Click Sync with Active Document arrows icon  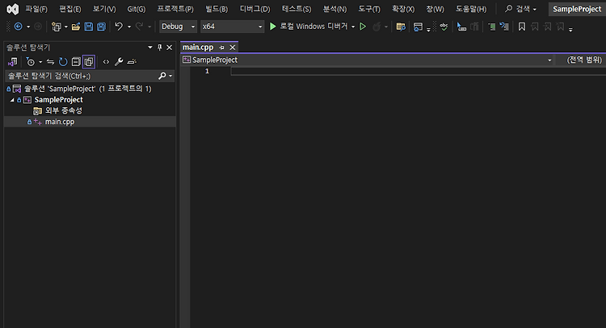coord(50,62)
